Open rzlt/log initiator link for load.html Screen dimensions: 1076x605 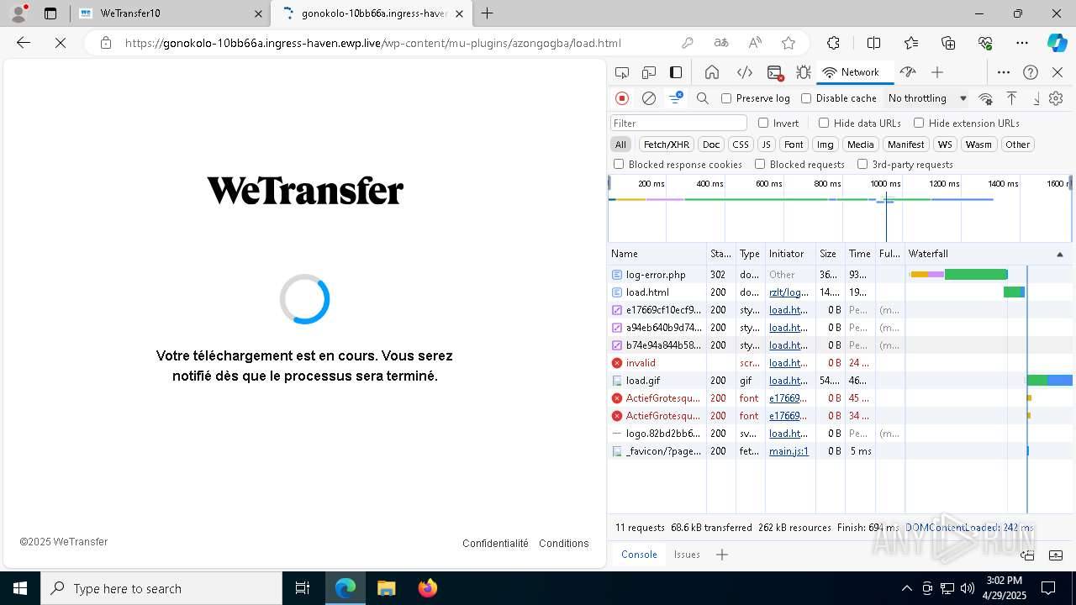click(789, 292)
